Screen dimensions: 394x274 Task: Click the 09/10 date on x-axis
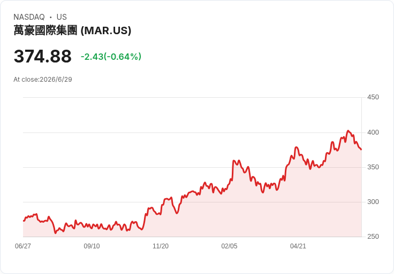92,246
